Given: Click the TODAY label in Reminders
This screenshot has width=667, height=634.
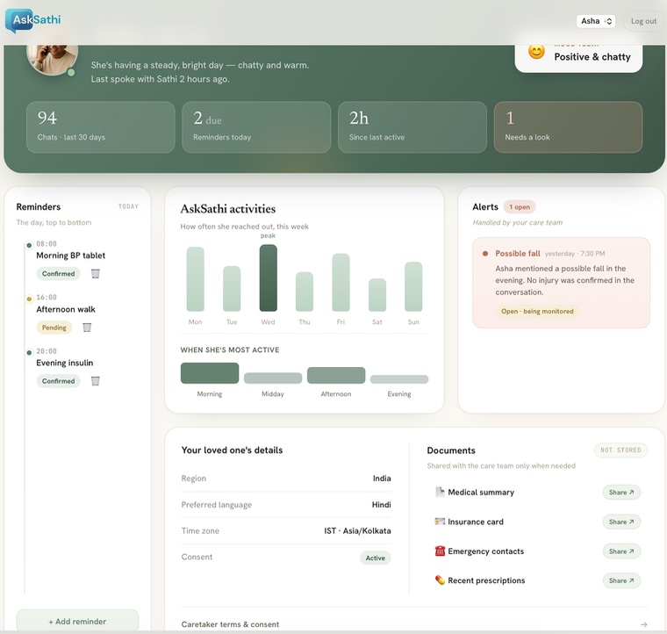Looking at the screenshot, I should coord(128,206).
